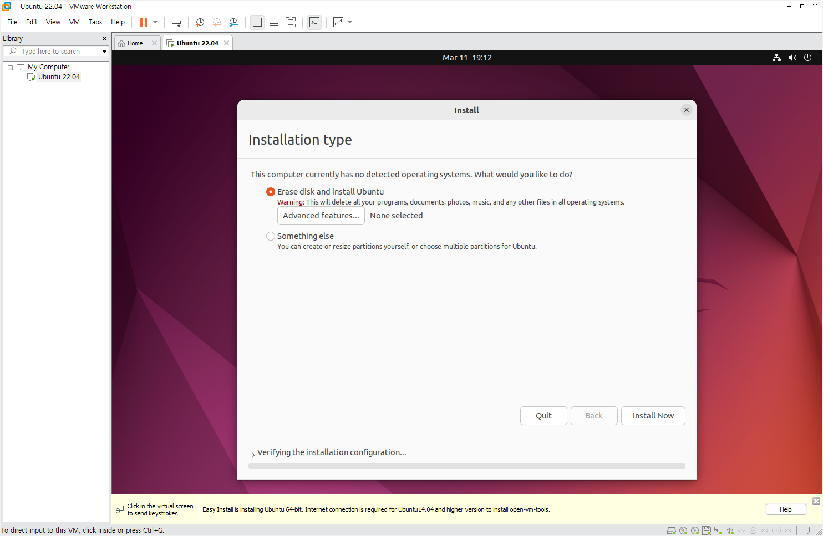Toggle the library sidebar view icon
The image size is (823, 536).
tap(257, 22)
